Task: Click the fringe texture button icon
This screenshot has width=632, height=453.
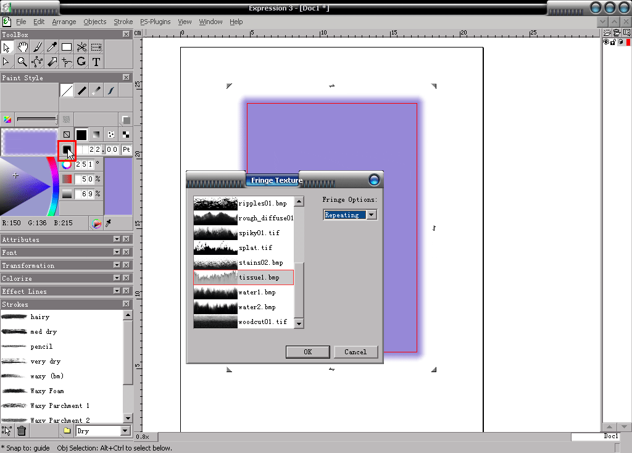Action: pyautogui.click(x=67, y=149)
